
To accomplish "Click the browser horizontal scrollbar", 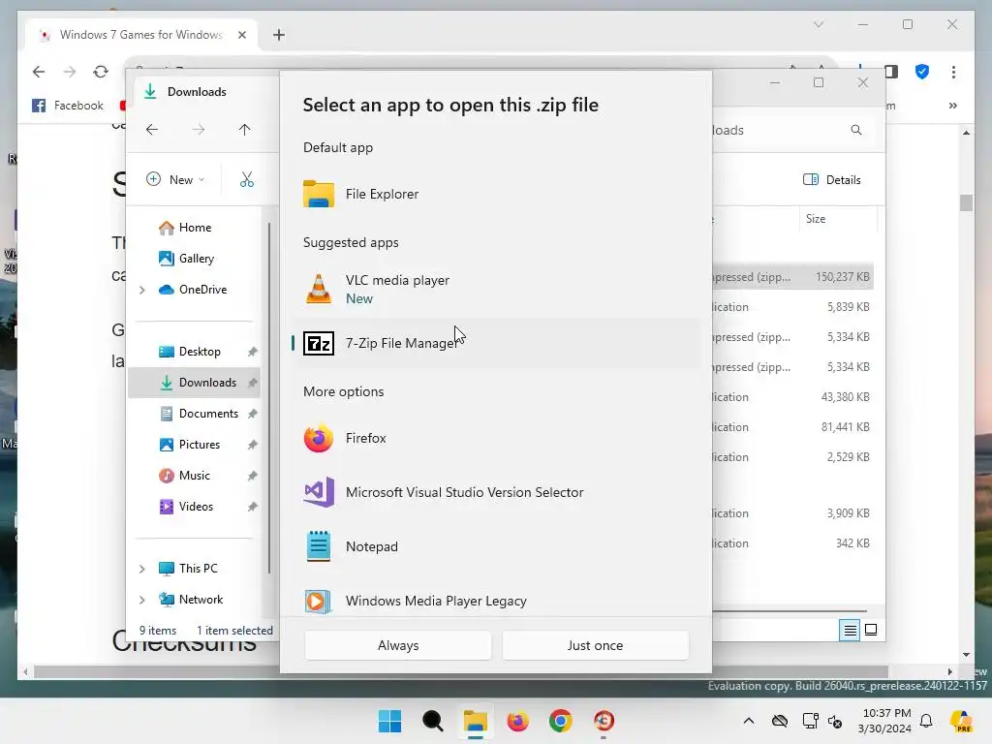I will pos(460,672).
